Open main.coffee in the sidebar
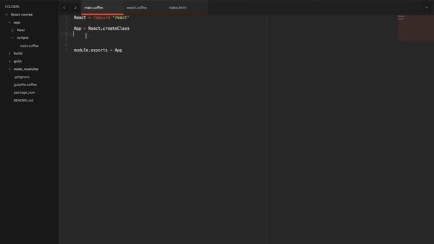Viewport: 434px width, 244px height. [29, 45]
